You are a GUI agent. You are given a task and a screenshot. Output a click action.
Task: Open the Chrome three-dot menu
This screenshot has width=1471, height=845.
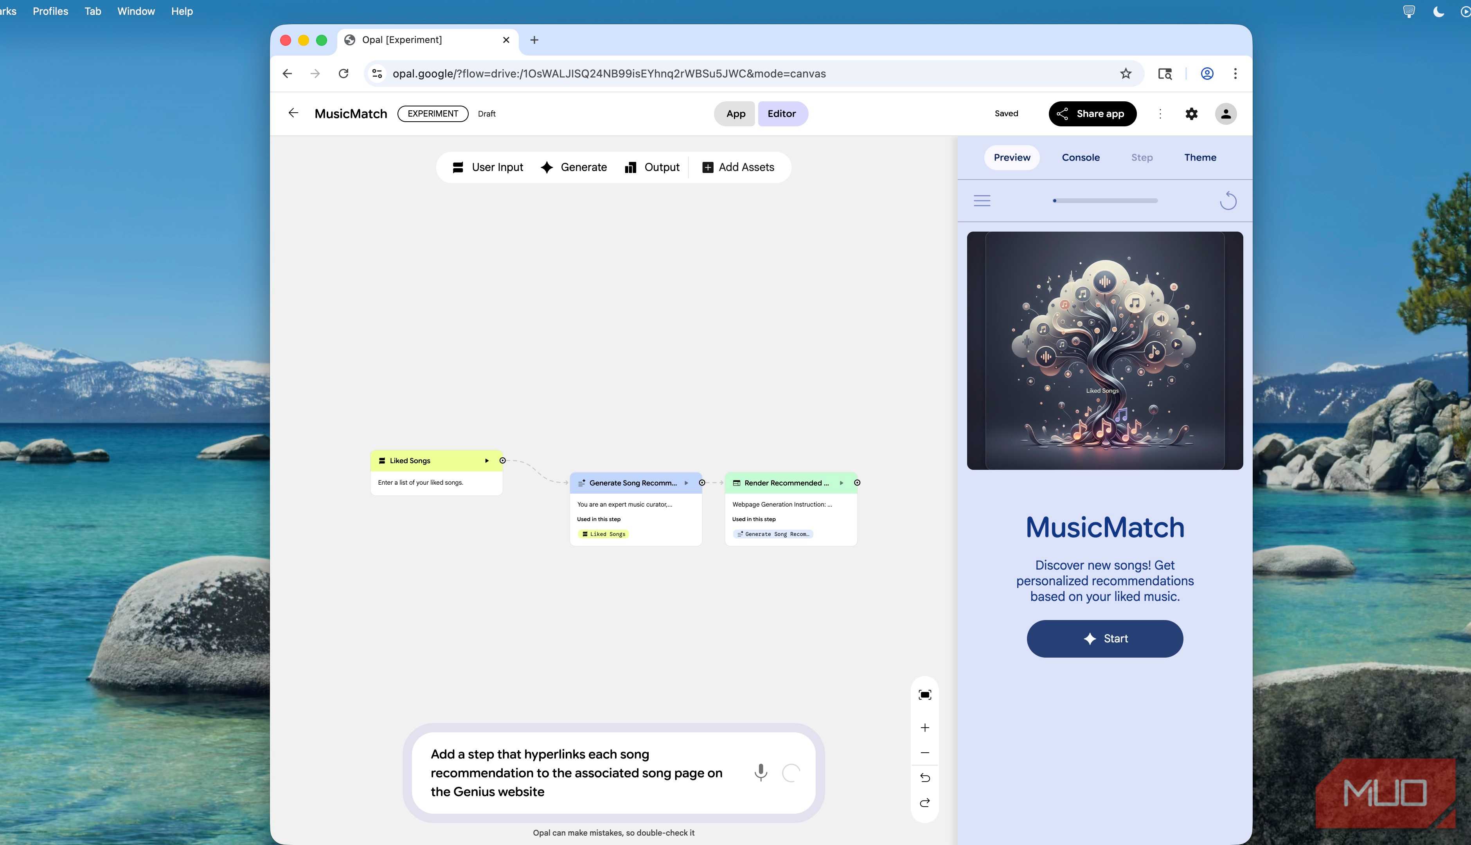pos(1235,74)
